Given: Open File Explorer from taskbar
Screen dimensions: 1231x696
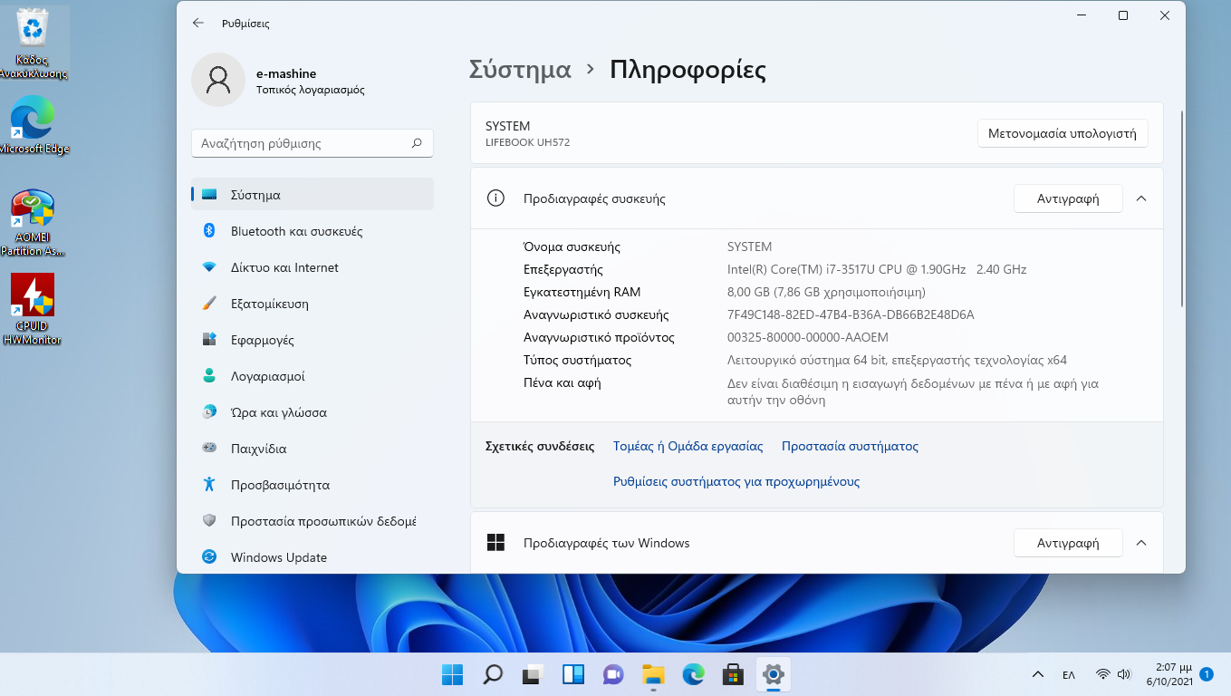Looking at the screenshot, I should [x=653, y=674].
